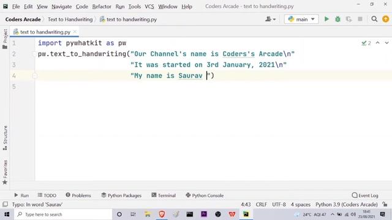Open the main run configuration dropdown

(x=301, y=19)
